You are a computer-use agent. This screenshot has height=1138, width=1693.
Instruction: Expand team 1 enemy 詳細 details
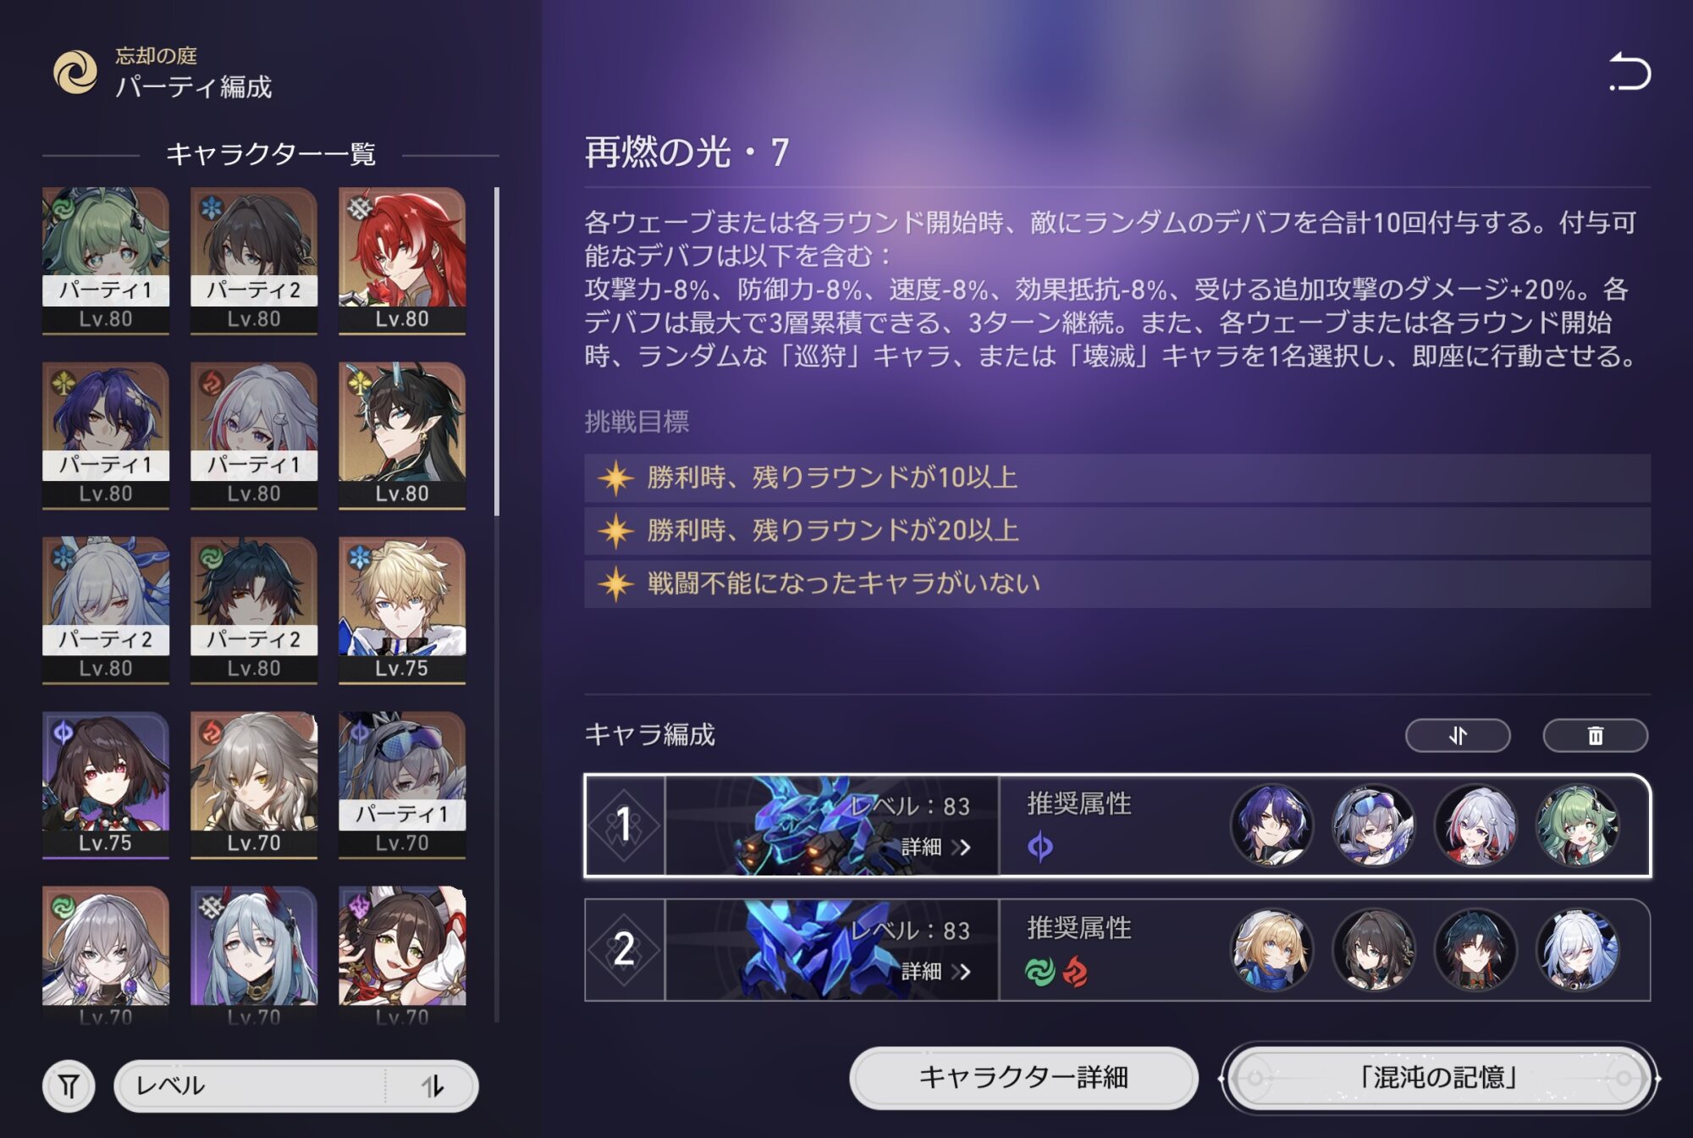(x=935, y=847)
